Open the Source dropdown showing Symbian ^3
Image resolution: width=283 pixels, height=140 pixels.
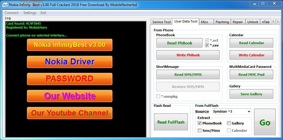(232, 111)
